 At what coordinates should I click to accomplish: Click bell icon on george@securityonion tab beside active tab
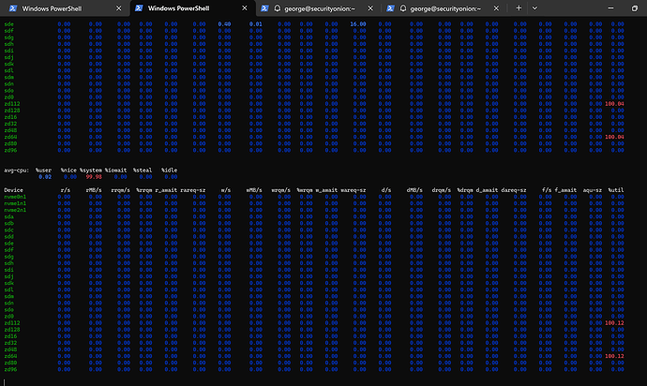tap(278, 8)
